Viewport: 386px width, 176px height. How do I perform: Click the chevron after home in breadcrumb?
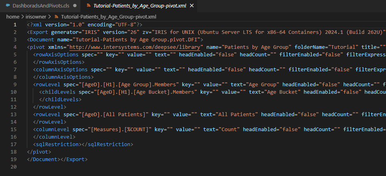[22, 17]
